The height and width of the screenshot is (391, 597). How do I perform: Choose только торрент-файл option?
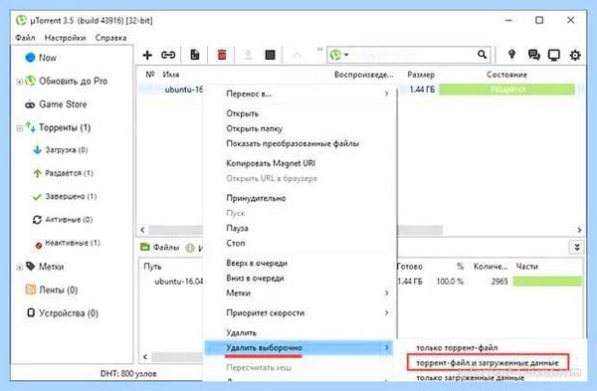457,347
